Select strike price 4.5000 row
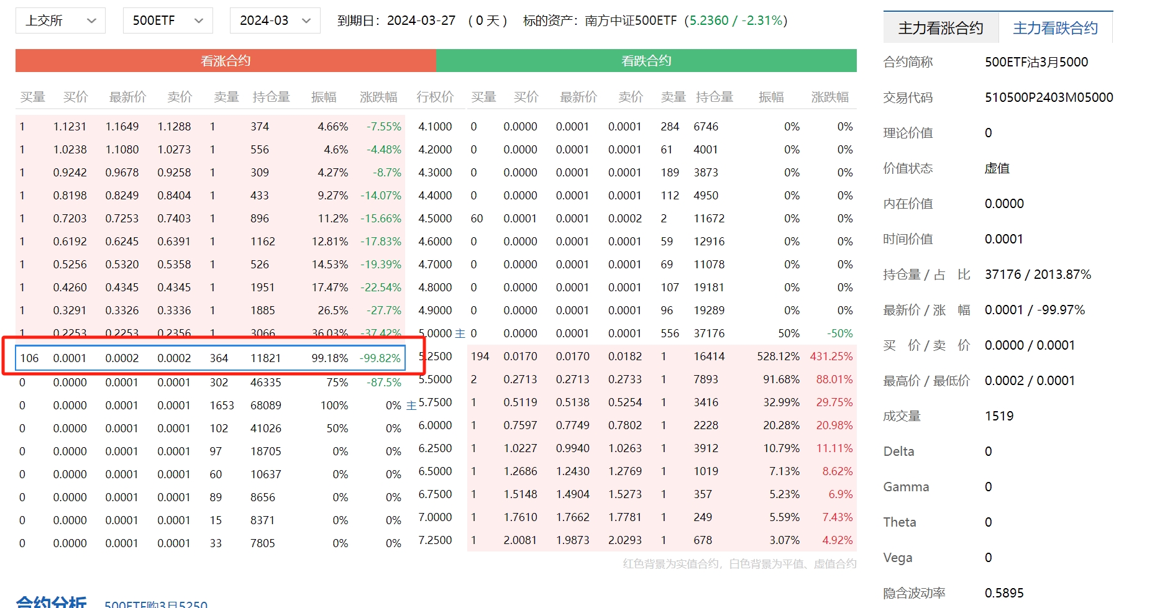The width and height of the screenshot is (1165, 608). point(435,219)
